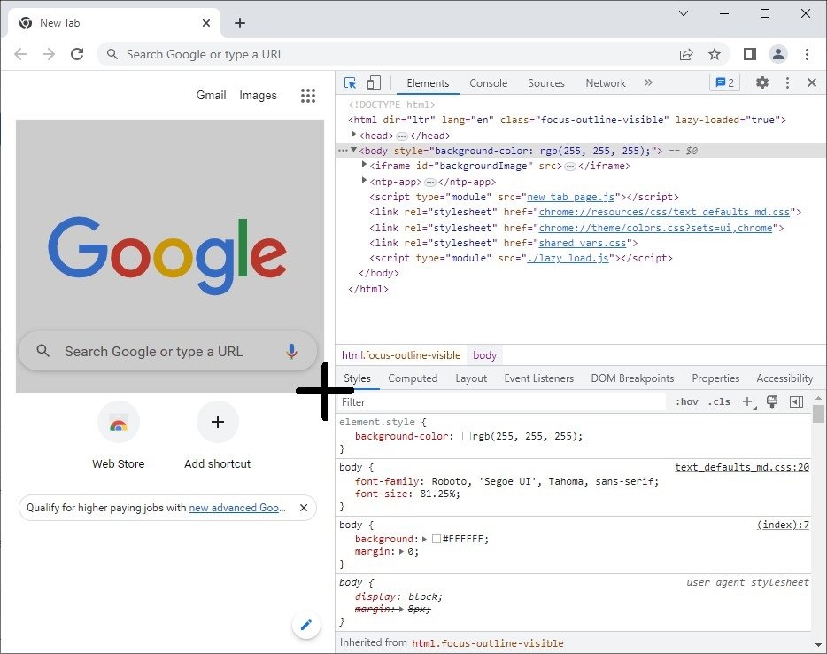Open the Properties tab
Image resolution: width=827 pixels, height=654 pixels.
tap(715, 378)
